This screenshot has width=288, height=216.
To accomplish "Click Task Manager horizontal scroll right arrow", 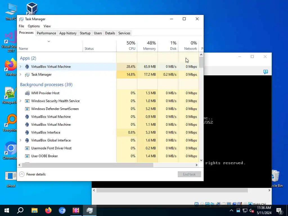I will (x=196, y=165).
